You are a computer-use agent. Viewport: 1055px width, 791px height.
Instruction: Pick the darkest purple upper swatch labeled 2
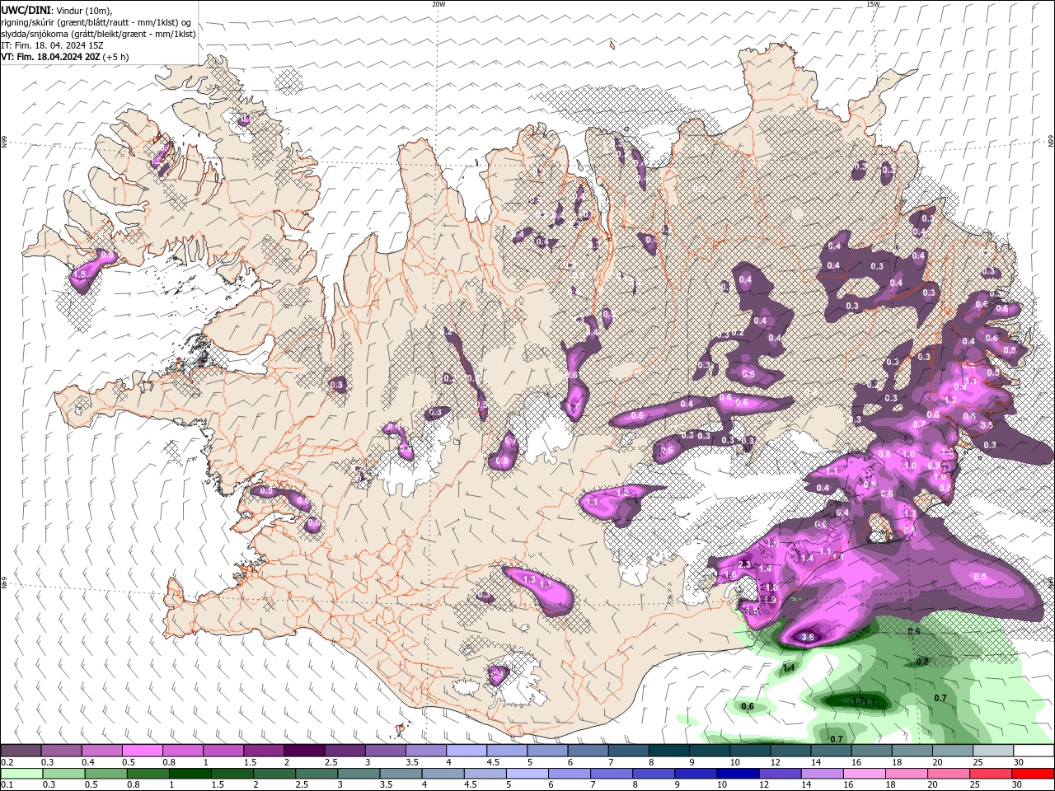tap(304, 751)
